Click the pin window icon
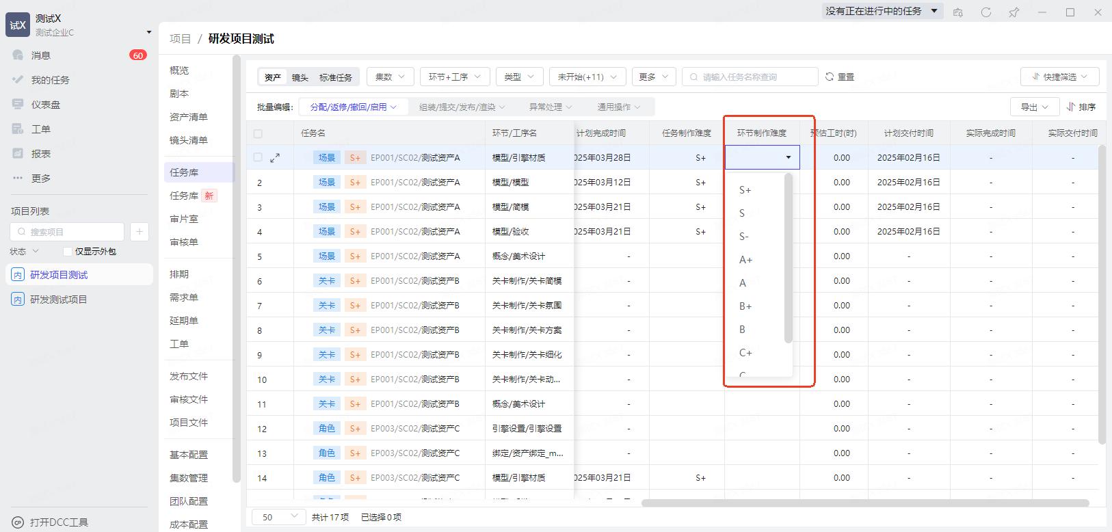The width and height of the screenshot is (1112, 532). point(1014,12)
